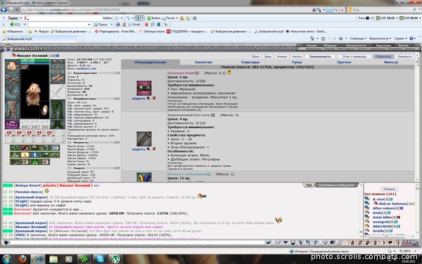Image resolution: width=422 pixels, height=264 pixels.
Task: Click надеть link under reinforced crutch
Action: 139,149
